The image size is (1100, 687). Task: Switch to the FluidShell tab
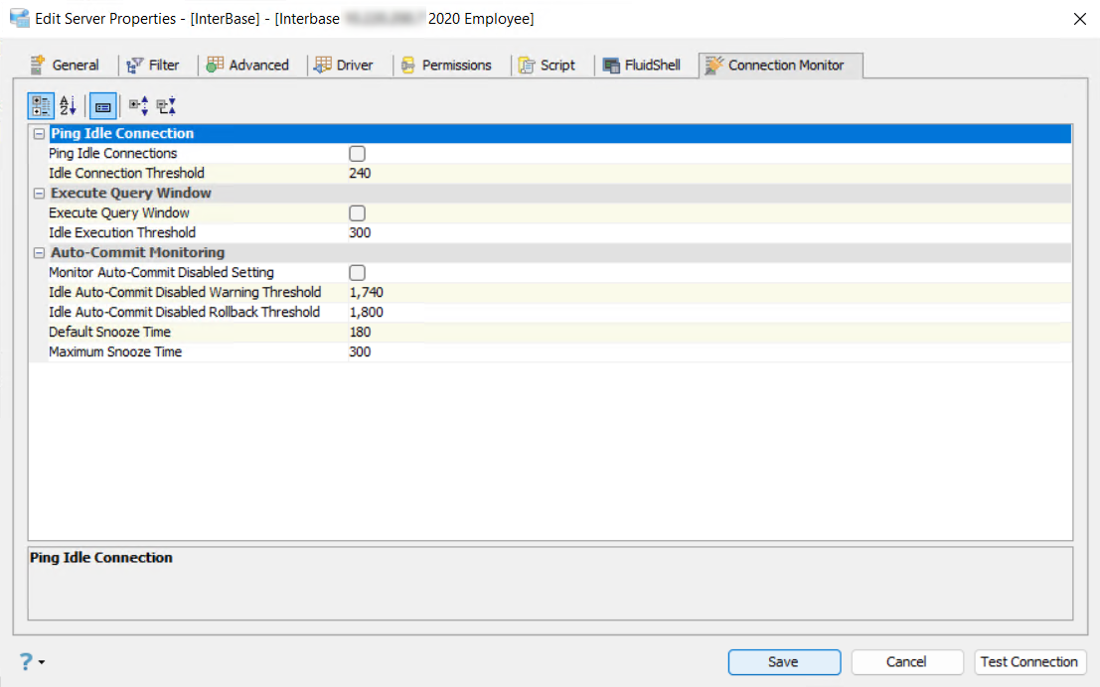(x=642, y=66)
